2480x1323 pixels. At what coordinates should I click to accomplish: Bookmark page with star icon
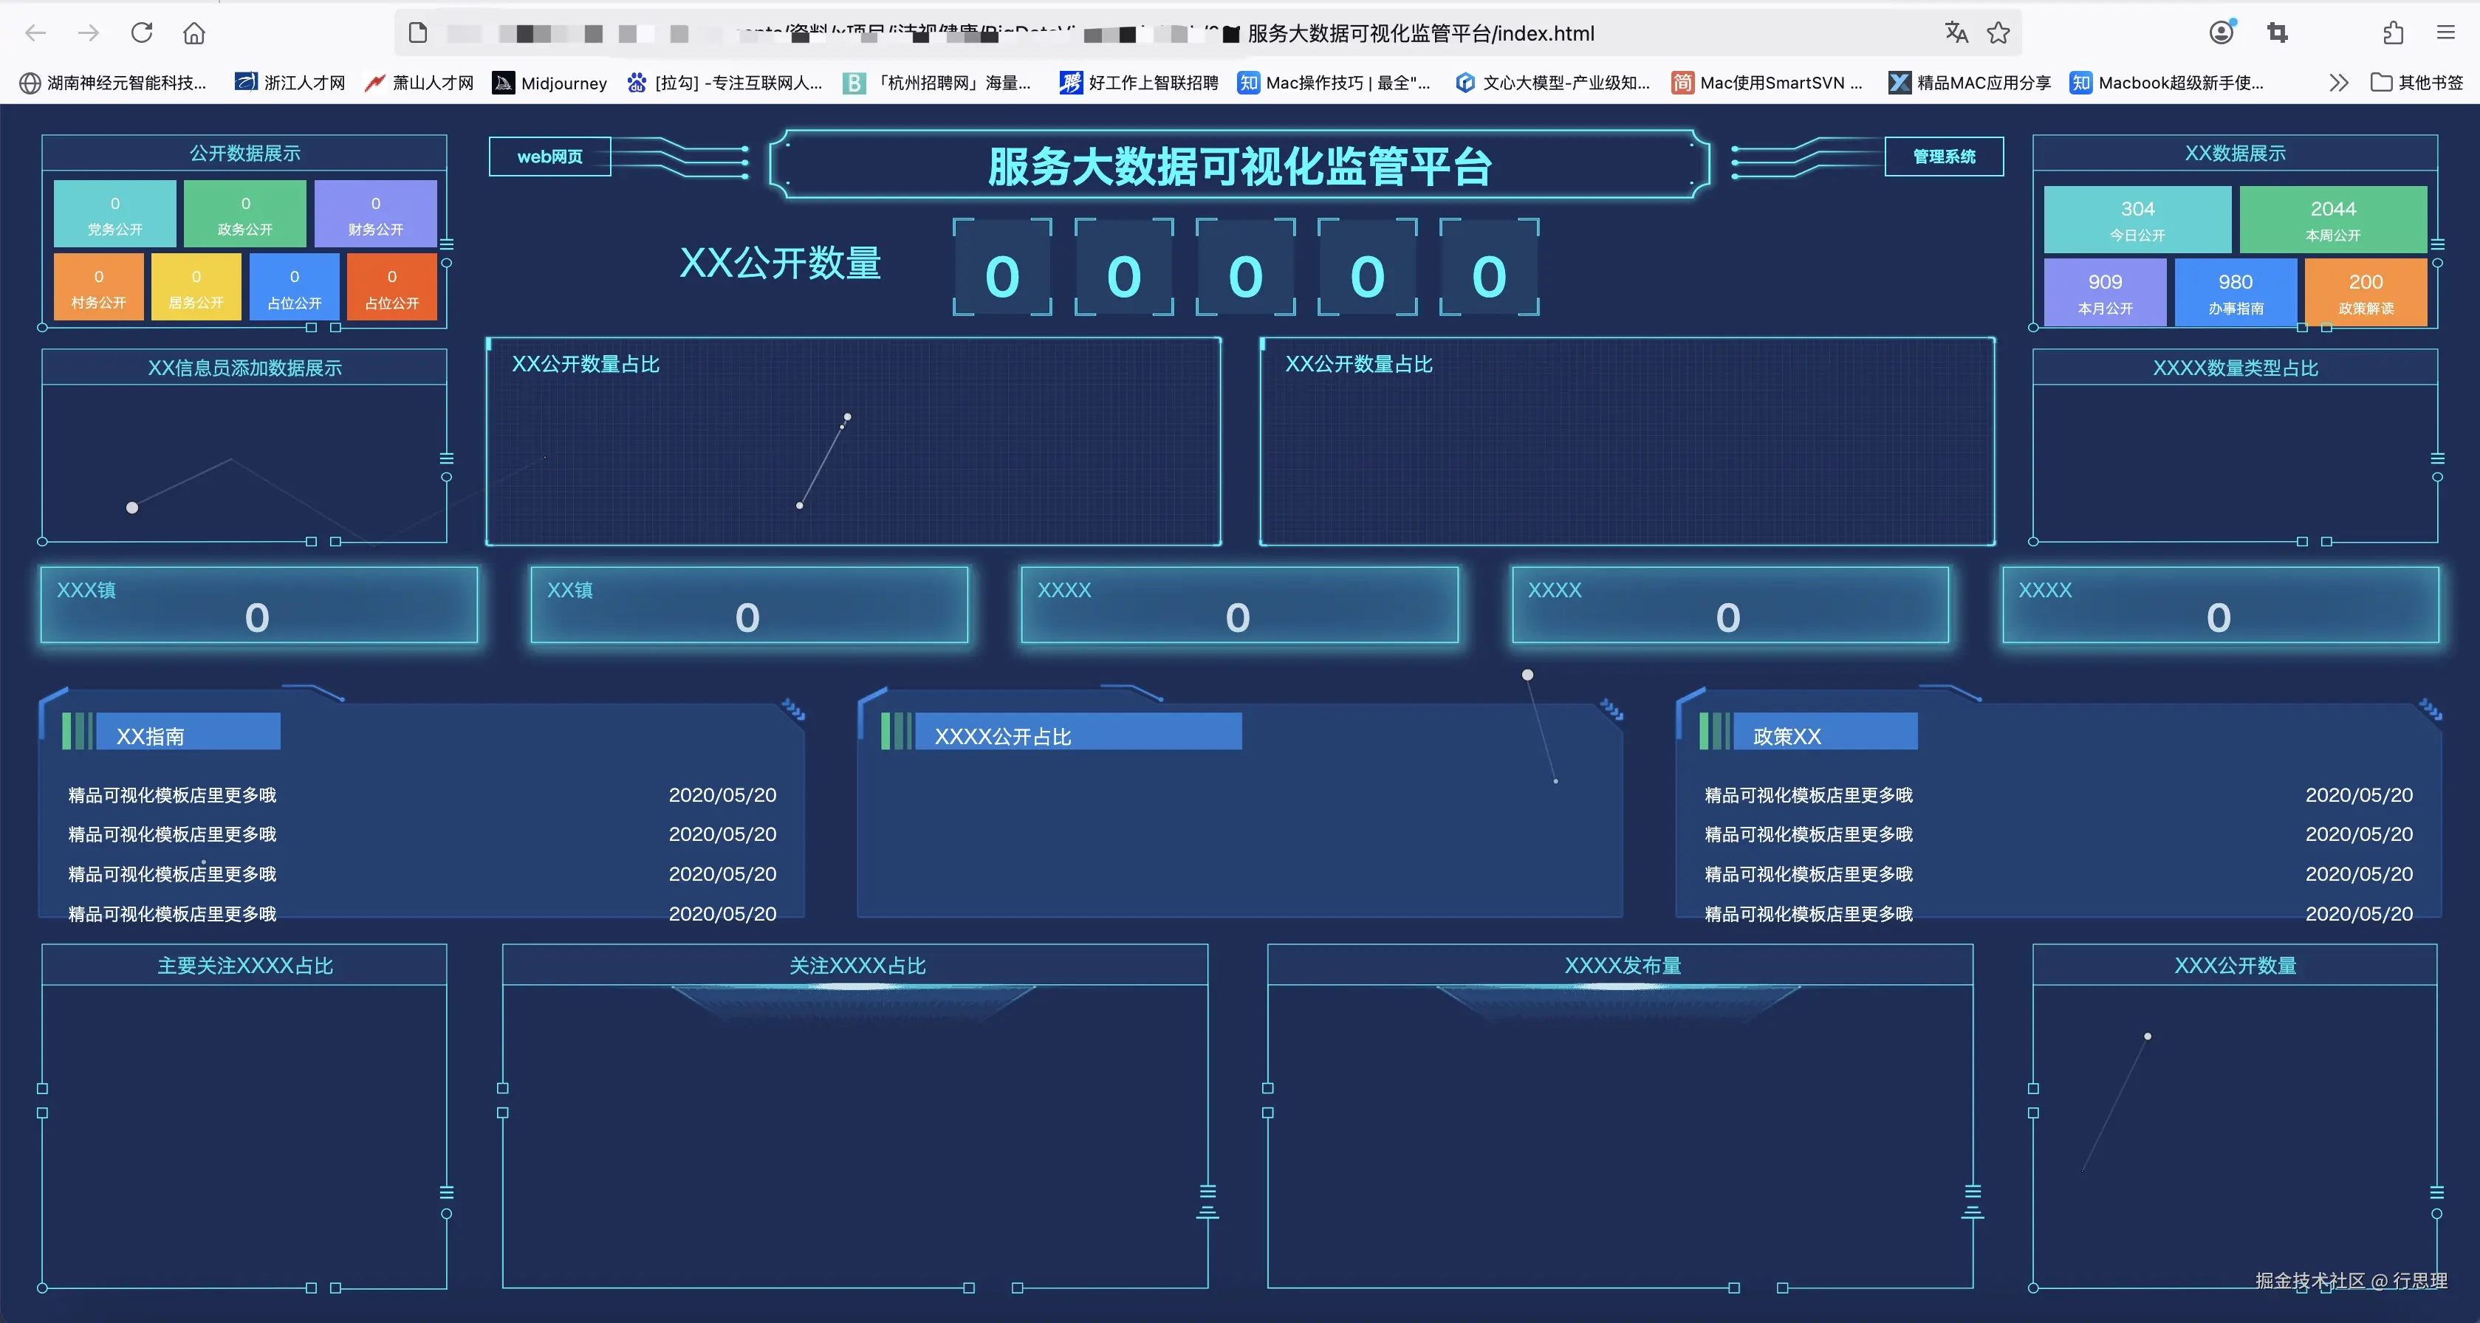tap(1998, 32)
